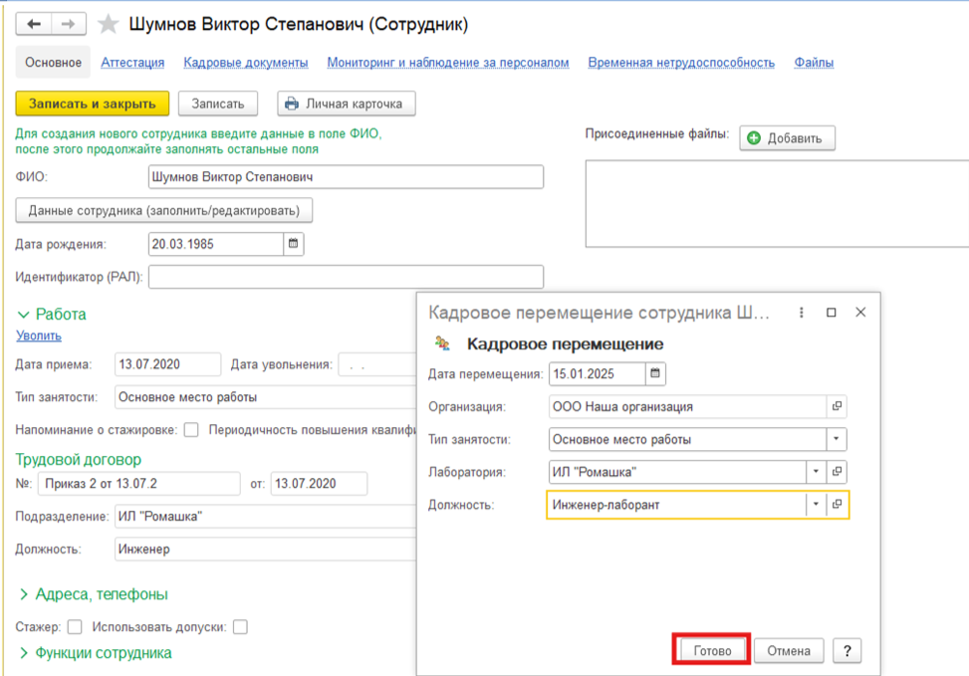Open Организация record via its open icon
Viewport: 969px width, 676px height.
[x=837, y=406]
